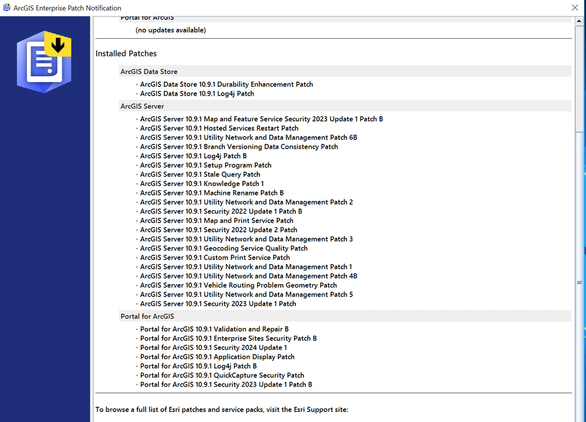
Task: Select Enterprise Sites Security Patch B row
Action: coord(226,338)
